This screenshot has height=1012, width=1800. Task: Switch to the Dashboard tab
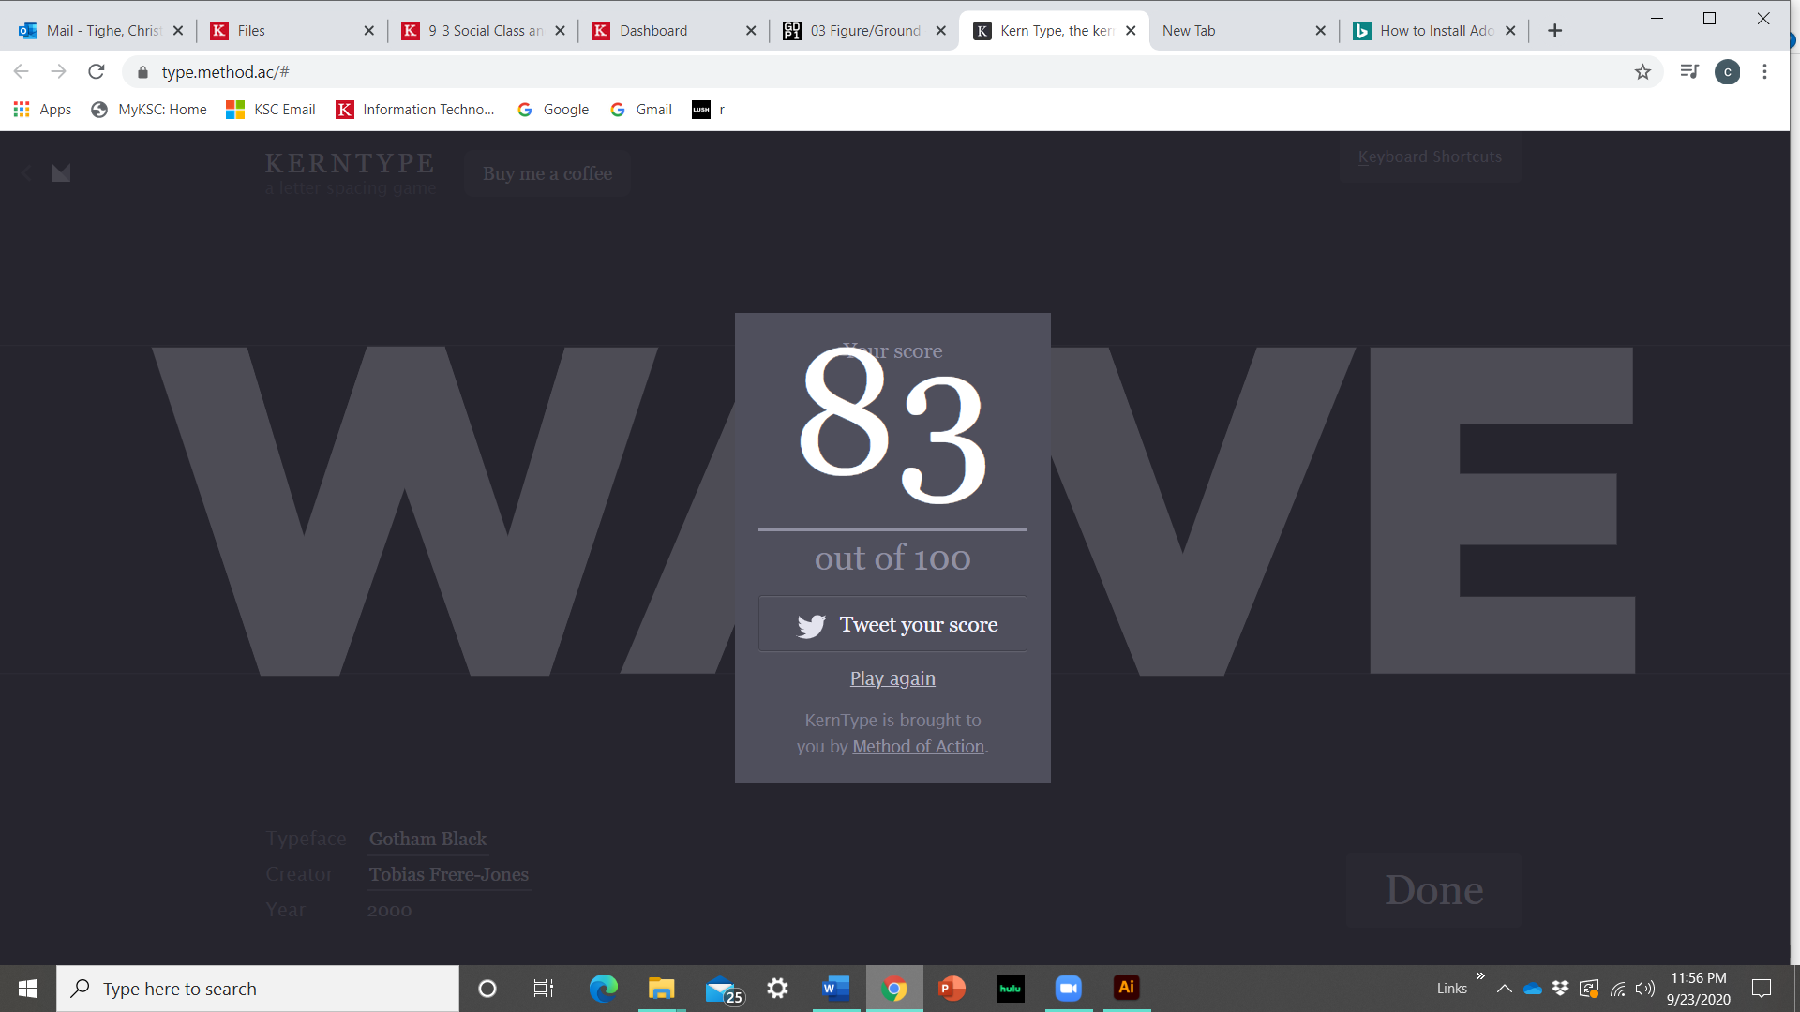coord(653,31)
